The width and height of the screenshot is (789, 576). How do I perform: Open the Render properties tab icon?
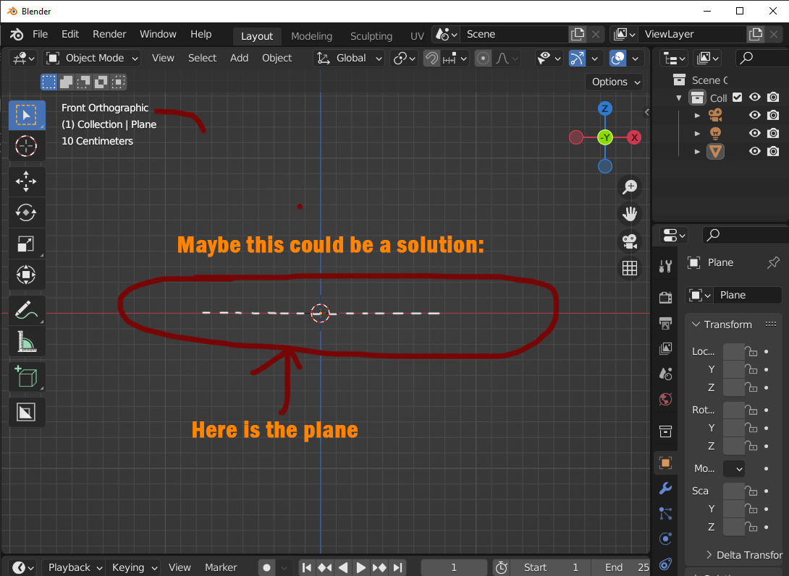[x=665, y=298]
